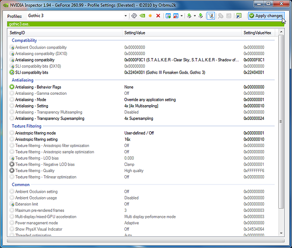Select the Antialiasing - Transparency Multisampling row
This screenshot has height=248, width=292.
(142, 112)
